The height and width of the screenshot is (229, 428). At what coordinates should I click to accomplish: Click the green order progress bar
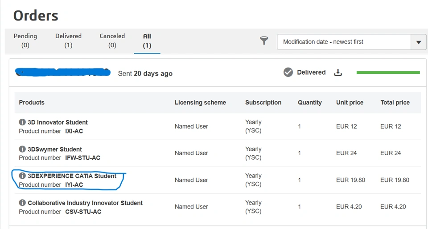tap(388, 72)
